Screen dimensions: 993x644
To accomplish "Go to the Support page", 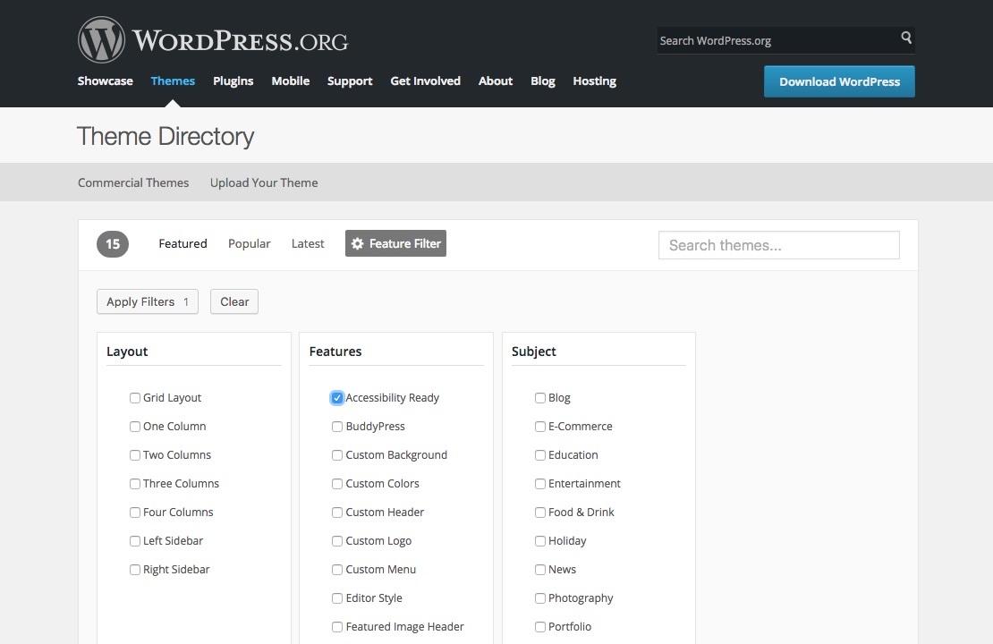I will pyautogui.click(x=350, y=80).
